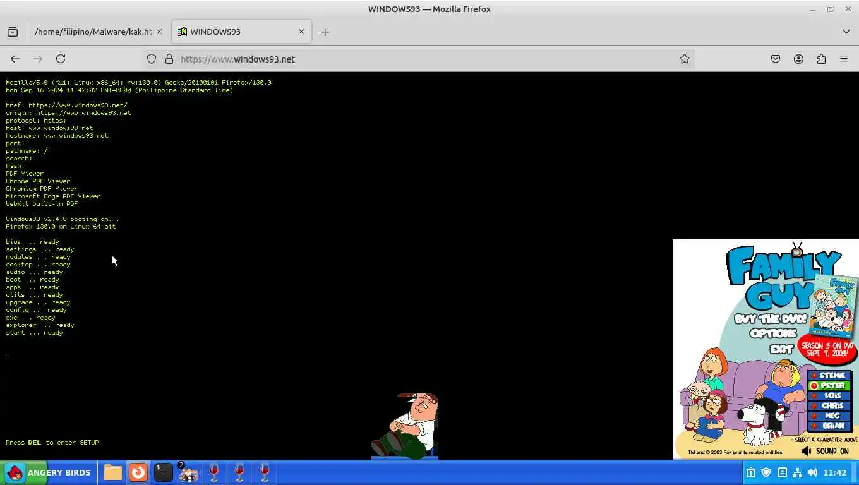This screenshot has width=859, height=485.
Task: Select the CHRIS character option
Action: pyautogui.click(x=830, y=405)
